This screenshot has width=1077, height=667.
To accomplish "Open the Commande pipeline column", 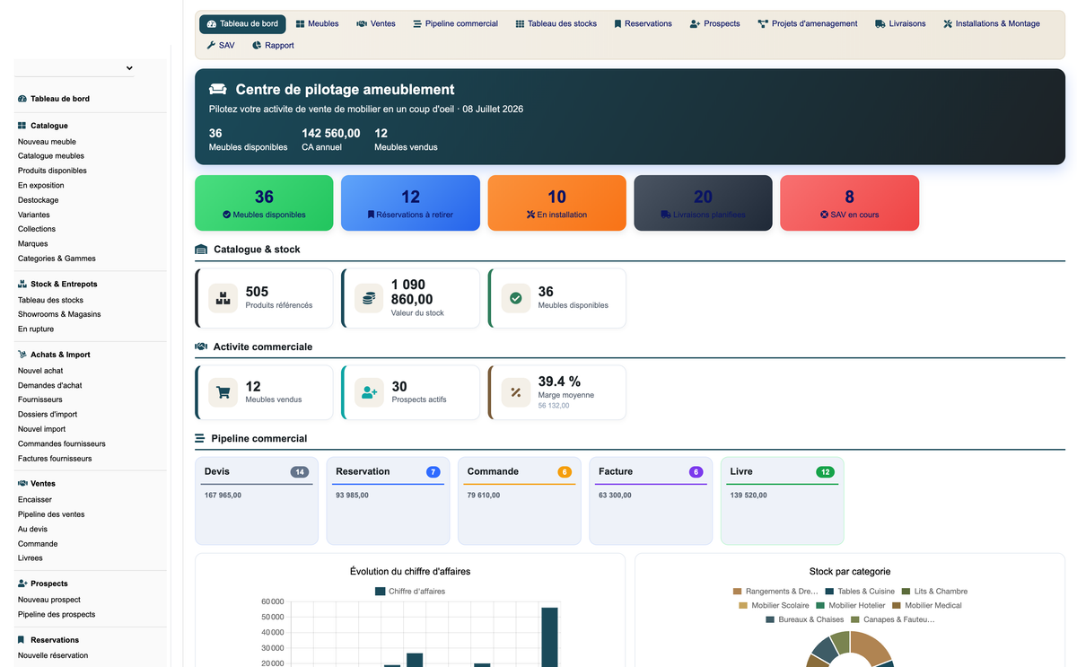I will (520, 501).
